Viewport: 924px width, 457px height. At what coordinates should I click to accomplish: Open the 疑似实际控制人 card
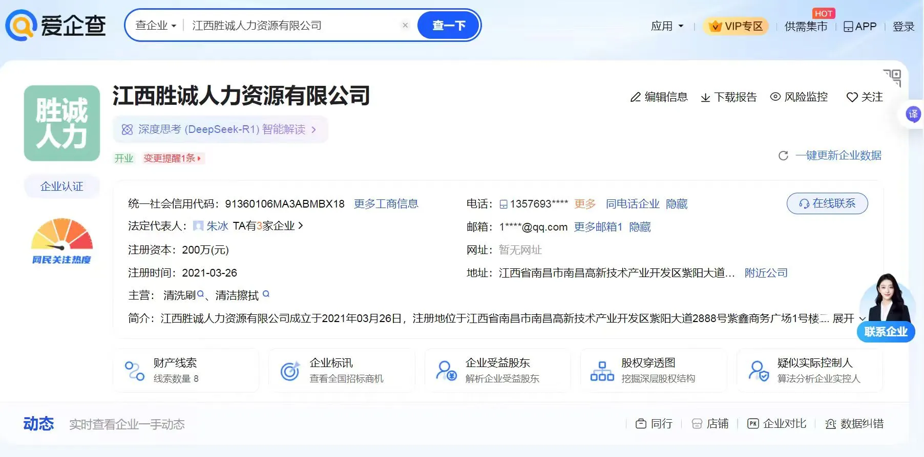810,371
